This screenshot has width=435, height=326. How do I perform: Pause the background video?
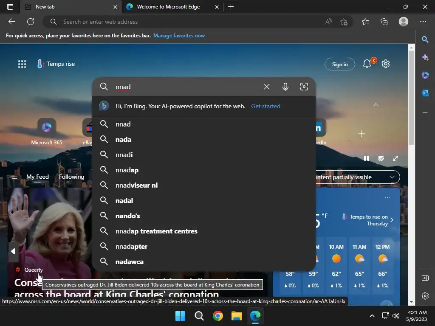367,158
